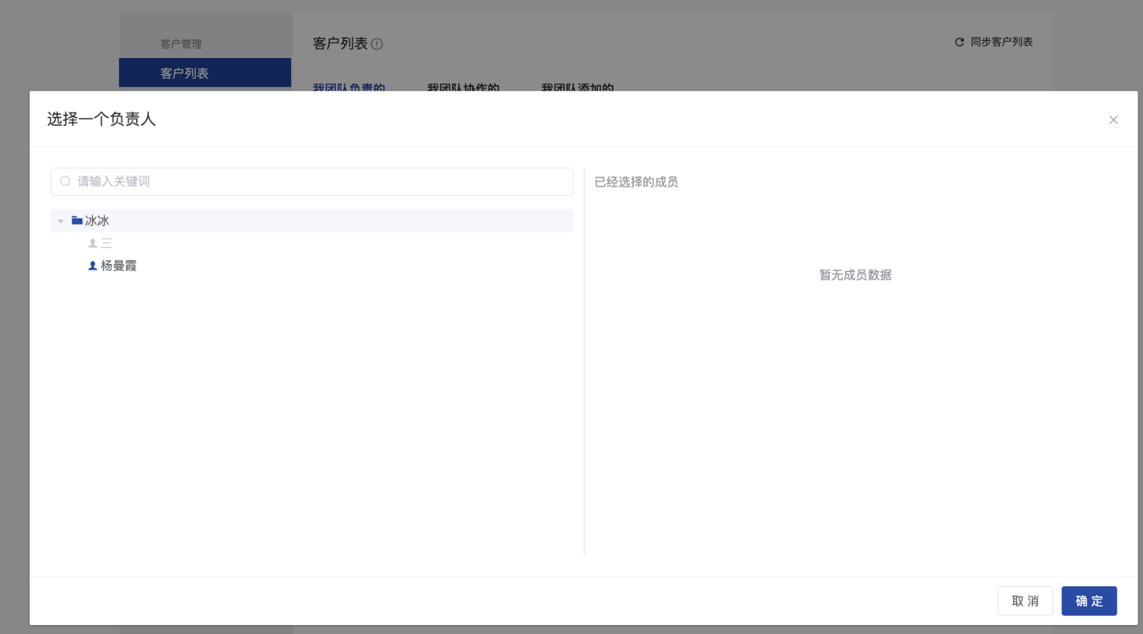Click 客户管理 in background sidebar
1143x634 pixels.
coord(181,44)
